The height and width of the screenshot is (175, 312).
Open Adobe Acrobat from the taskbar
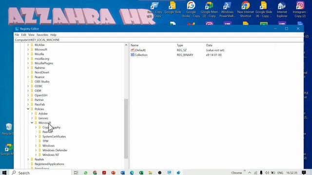coord(104,173)
